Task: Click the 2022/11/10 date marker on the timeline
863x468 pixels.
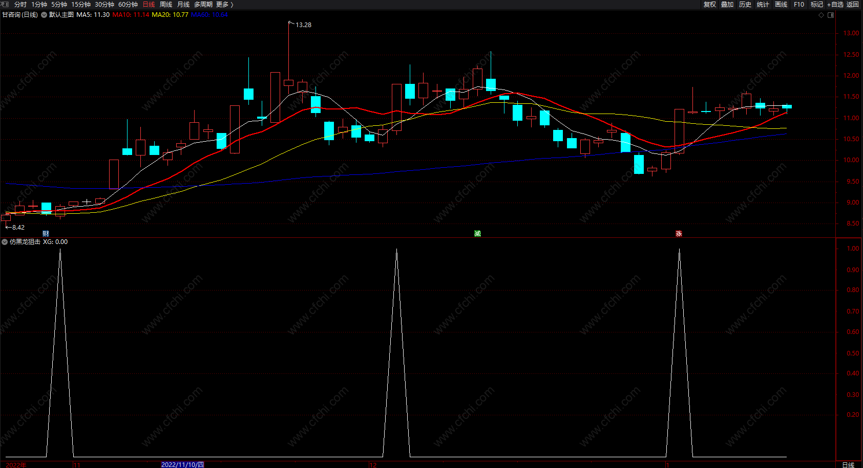Action: [182, 464]
